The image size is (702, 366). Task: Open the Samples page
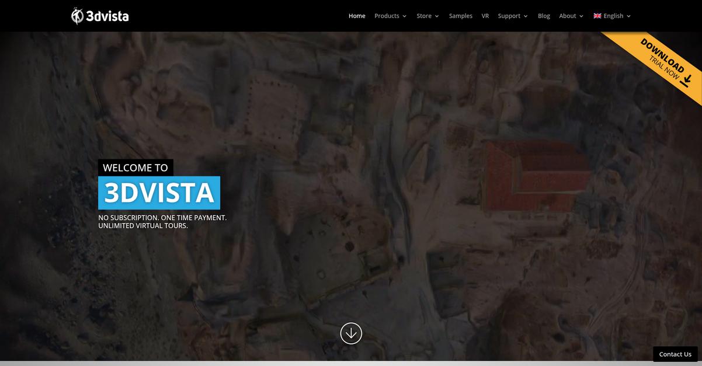(x=461, y=16)
